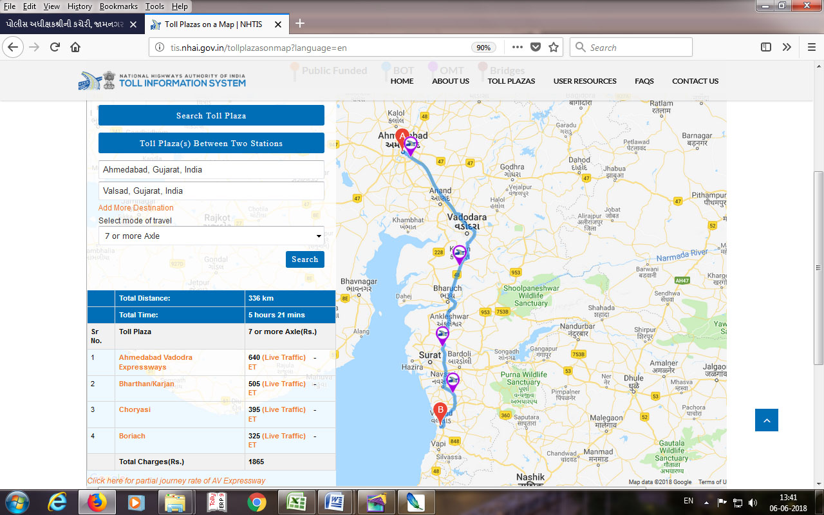Viewport: 824px width, 515px height.
Task: Bookmark this page with star icon
Action: point(553,47)
